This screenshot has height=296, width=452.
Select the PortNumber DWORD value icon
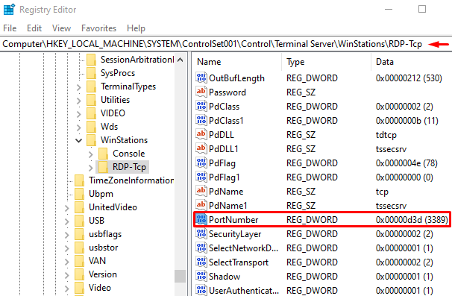(201, 220)
